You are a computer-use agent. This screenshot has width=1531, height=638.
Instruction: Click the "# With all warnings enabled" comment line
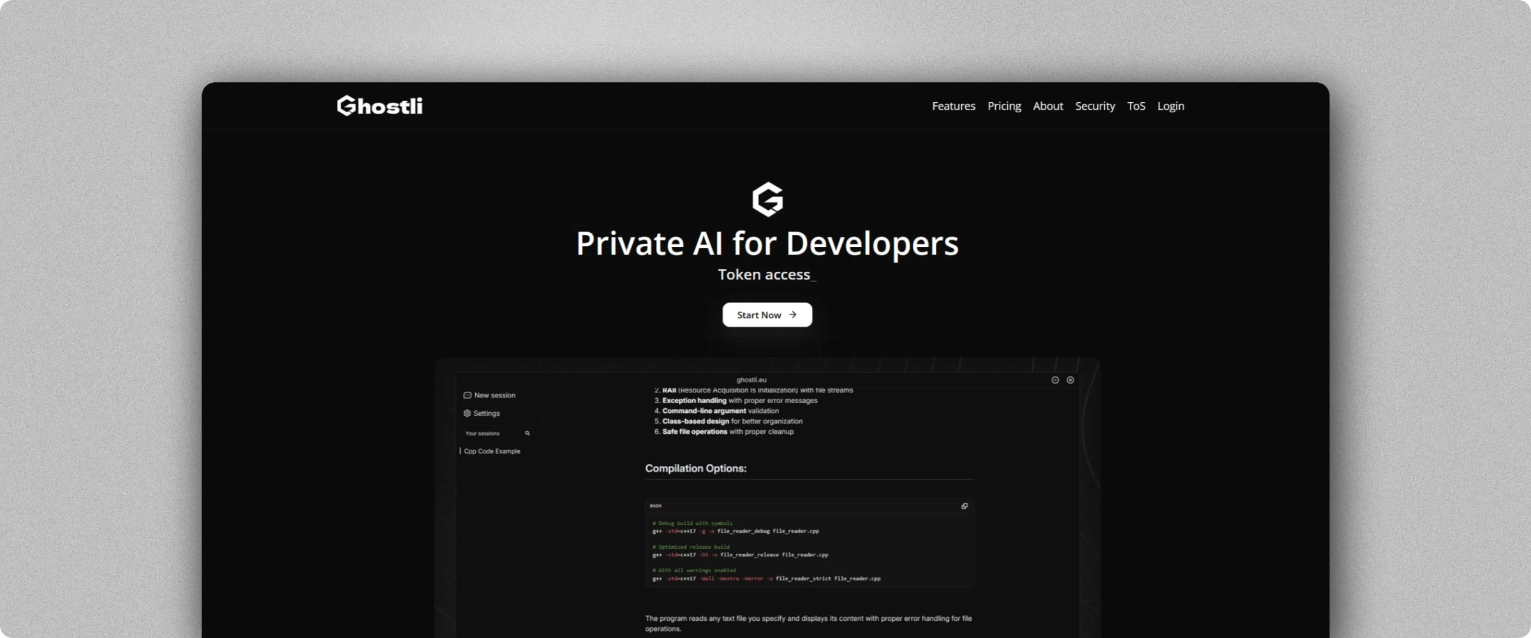[x=694, y=570]
